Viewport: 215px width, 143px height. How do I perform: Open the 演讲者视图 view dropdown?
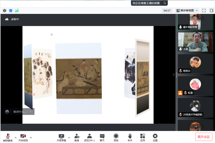click(187, 11)
